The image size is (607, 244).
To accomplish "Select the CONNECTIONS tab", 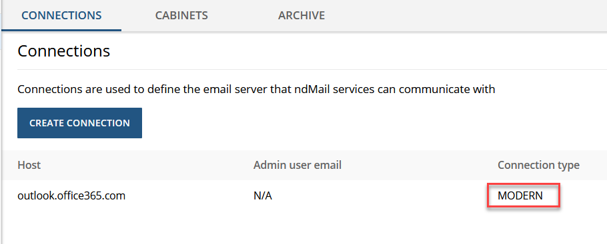I will [61, 15].
